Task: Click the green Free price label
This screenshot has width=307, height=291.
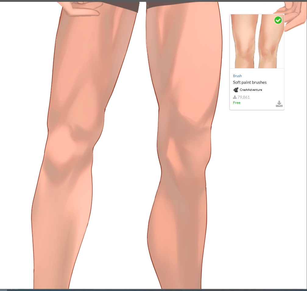Action: tap(237, 103)
